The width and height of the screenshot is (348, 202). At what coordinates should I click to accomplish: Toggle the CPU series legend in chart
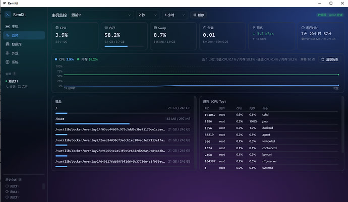pyautogui.click(x=64, y=59)
